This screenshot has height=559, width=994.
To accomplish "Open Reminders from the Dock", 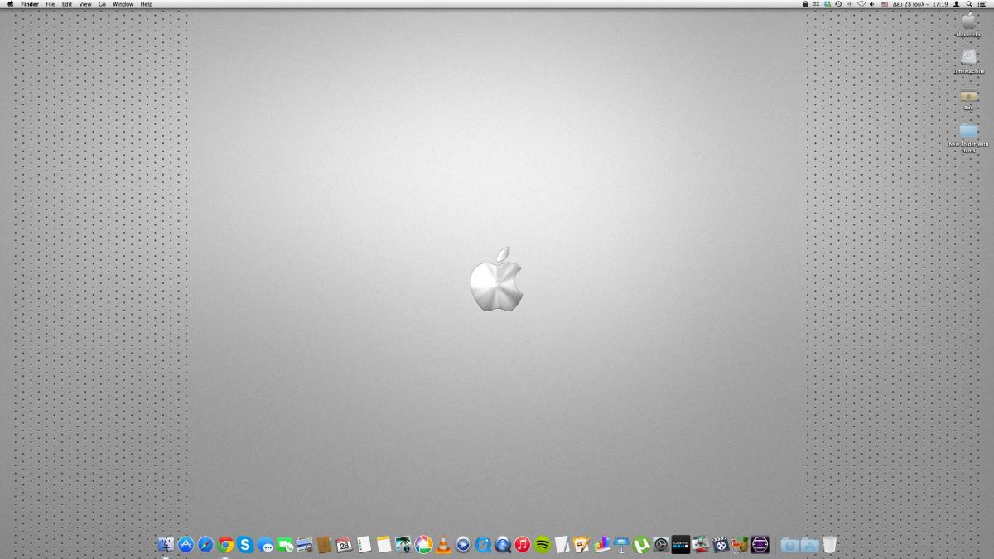I will 364,545.
